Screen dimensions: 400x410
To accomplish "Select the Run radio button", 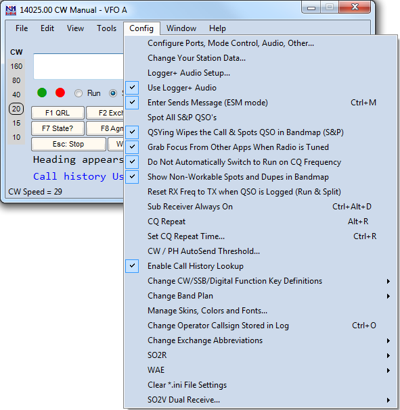I will pyautogui.click(x=79, y=93).
